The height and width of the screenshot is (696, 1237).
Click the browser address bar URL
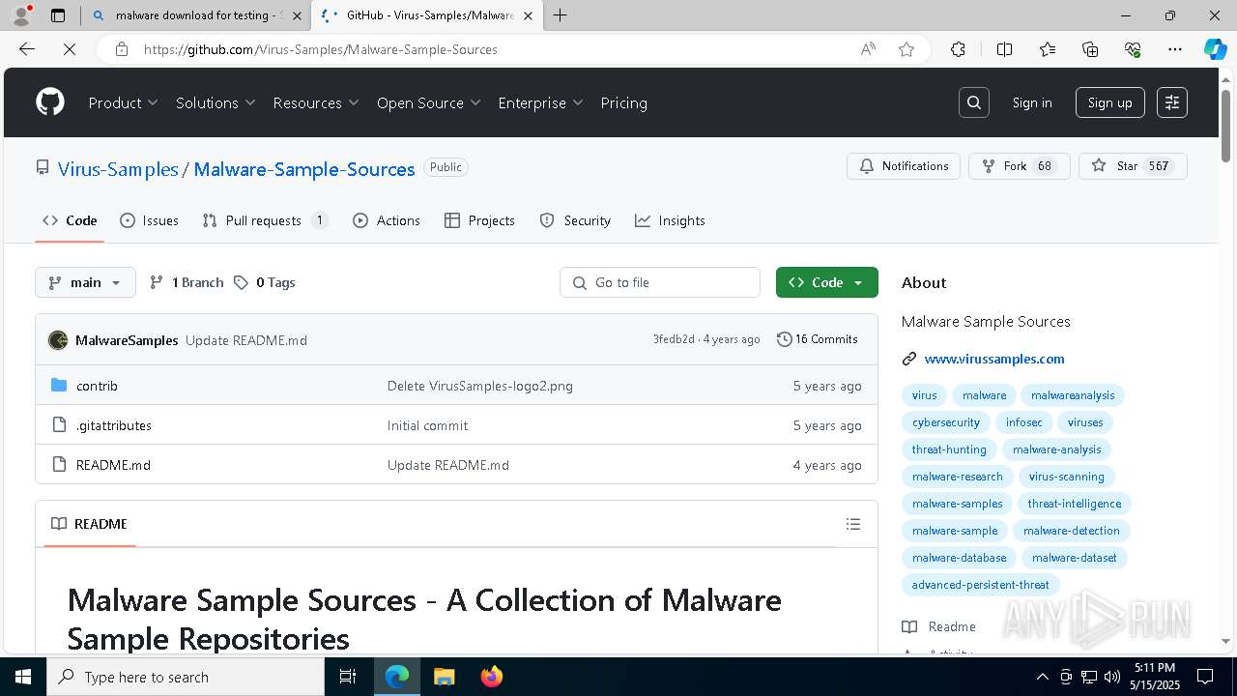point(321,49)
